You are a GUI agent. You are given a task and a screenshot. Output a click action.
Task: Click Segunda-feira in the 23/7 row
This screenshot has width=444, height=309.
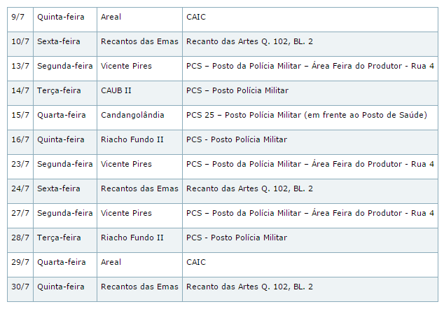tap(65, 164)
